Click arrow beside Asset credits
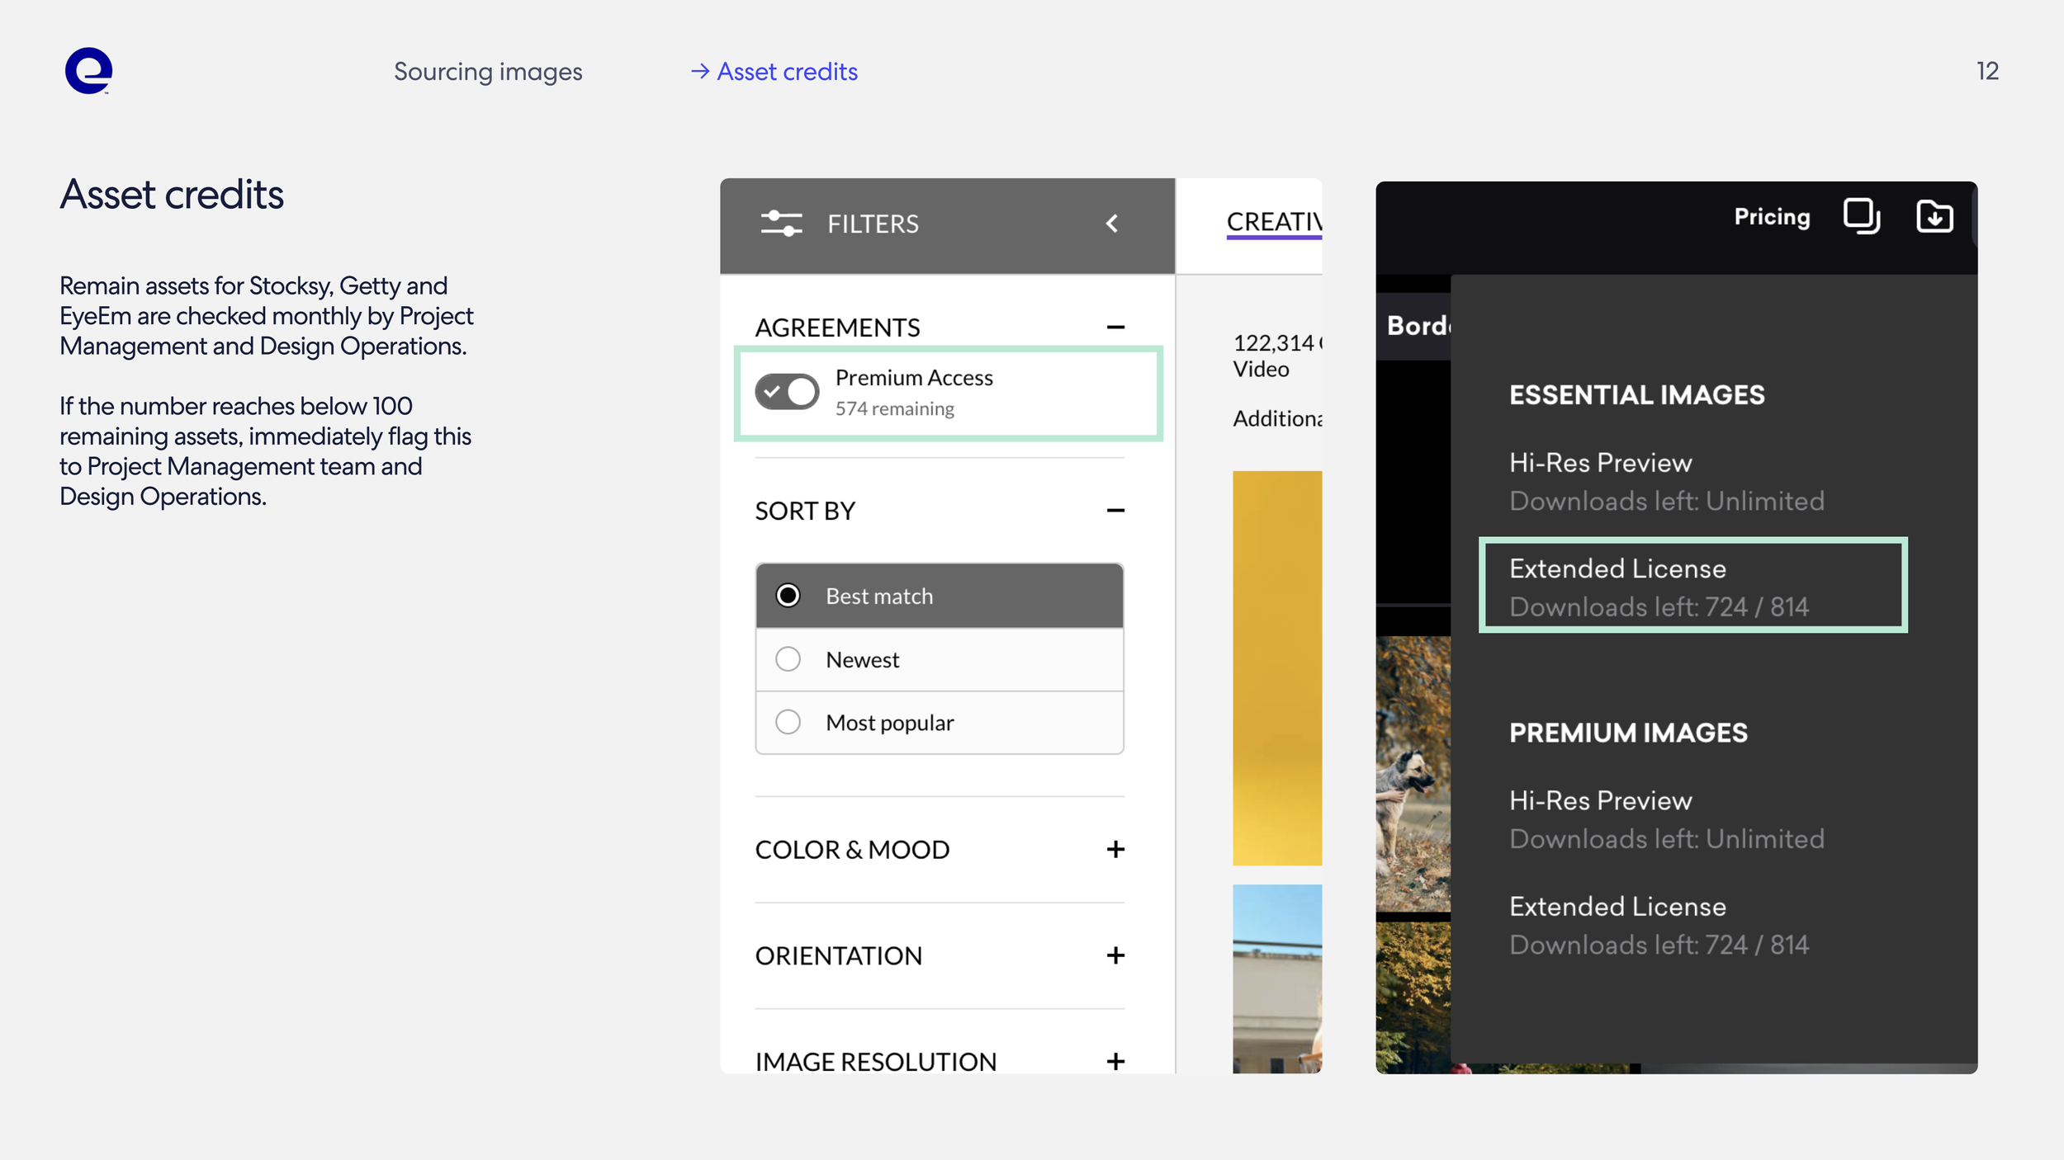 coord(700,72)
